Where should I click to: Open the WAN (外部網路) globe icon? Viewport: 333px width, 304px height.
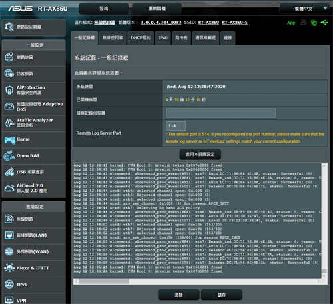coord(9,251)
